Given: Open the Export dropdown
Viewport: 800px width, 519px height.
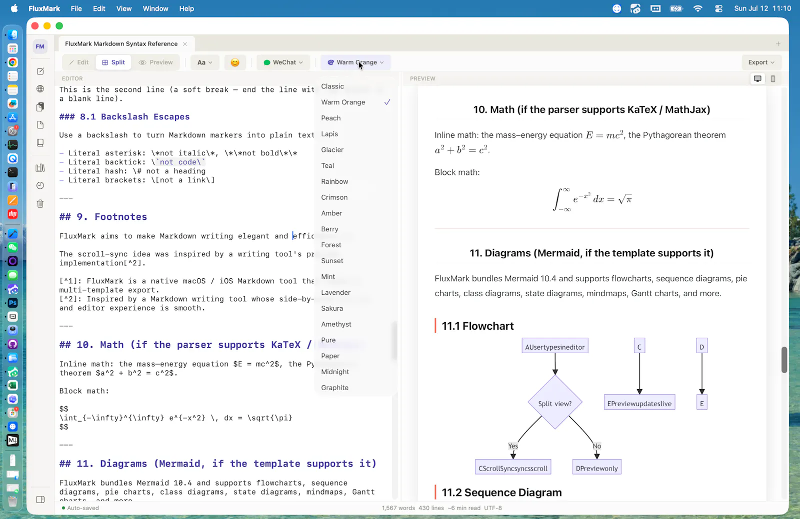Looking at the screenshot, I should coord(761,62).
